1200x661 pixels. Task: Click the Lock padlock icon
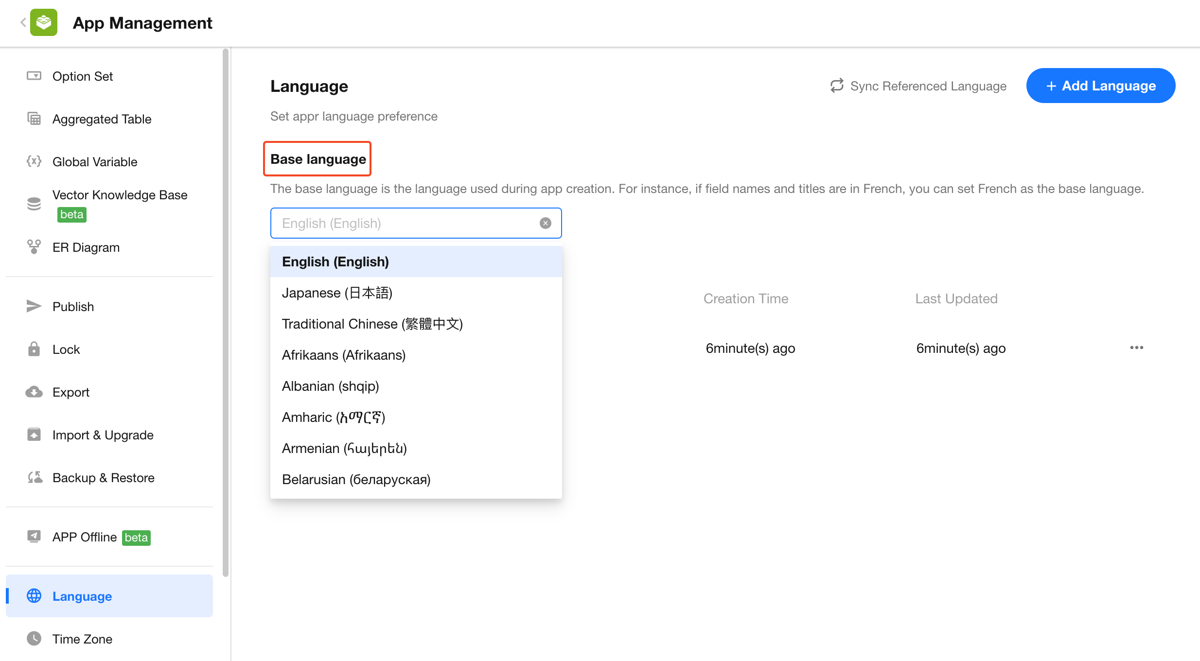34,349
